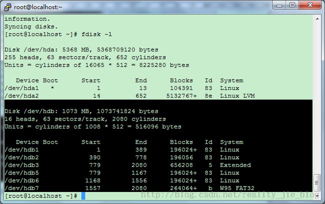Maximize the root@localhost terminal window

pyautogui.click(x=292, y=5)
